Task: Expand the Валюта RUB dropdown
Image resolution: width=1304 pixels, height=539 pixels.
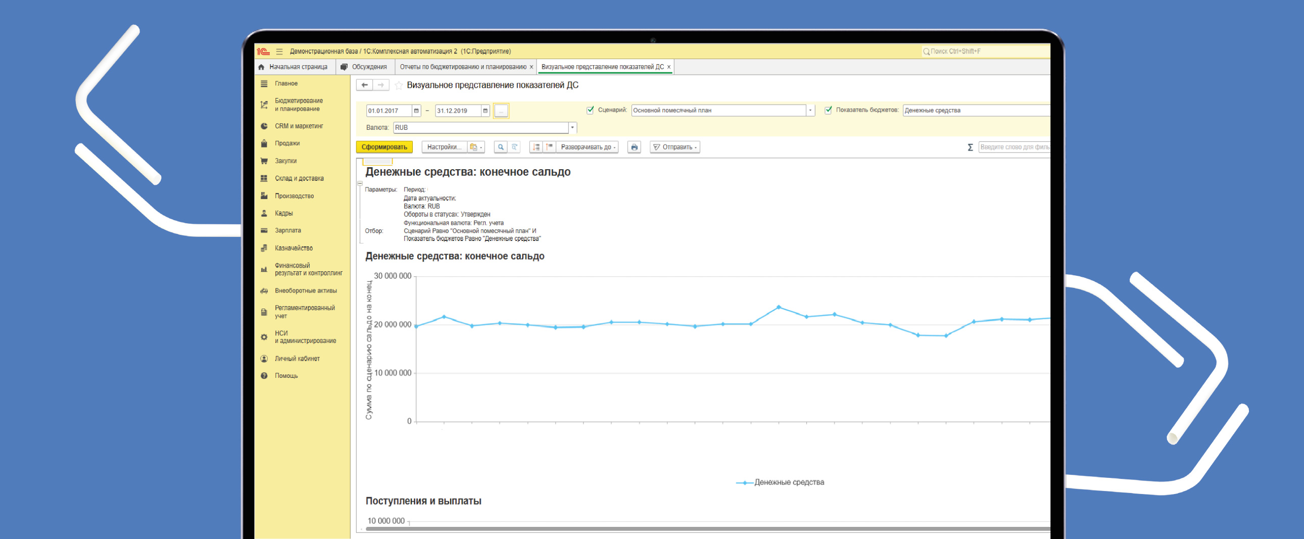Action: pos(572,127)
